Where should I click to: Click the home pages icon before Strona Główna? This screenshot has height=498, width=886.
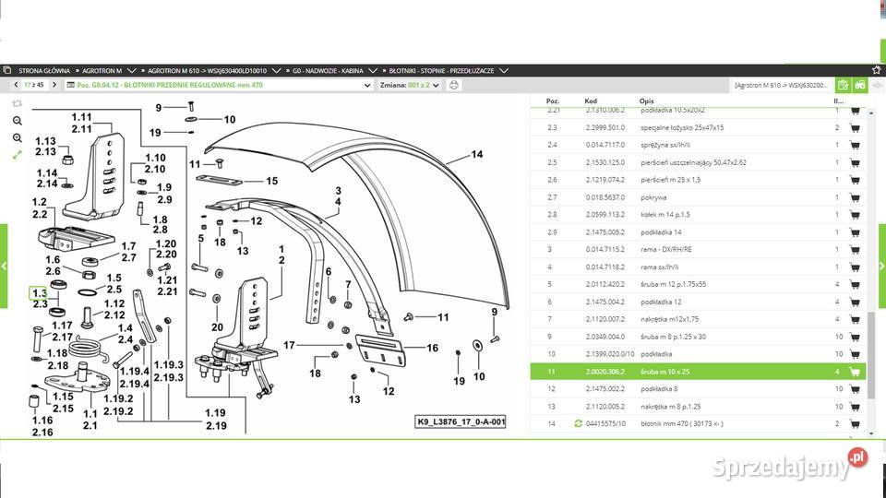[x=6, y=71]
